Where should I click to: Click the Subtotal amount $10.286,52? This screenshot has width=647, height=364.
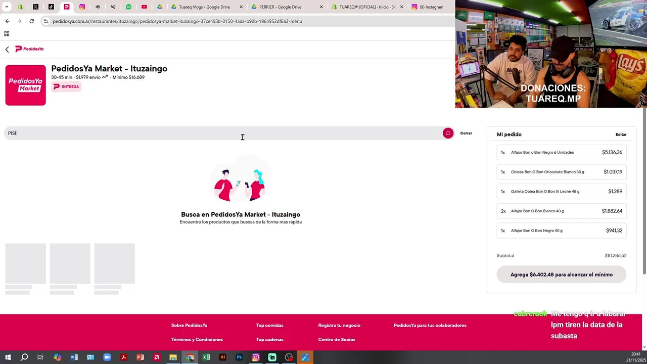[615, 256]
